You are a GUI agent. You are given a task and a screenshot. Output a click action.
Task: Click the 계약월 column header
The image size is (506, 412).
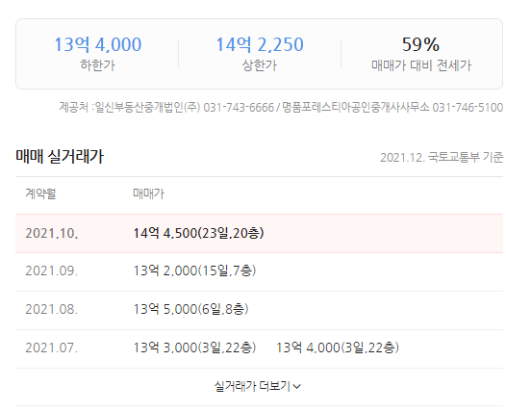pyautogui.click(x=40, y=193)
